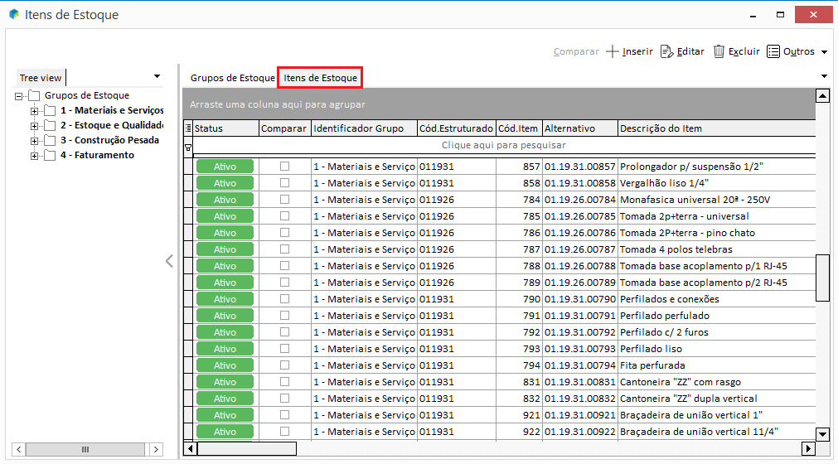Click the Outros list icon
This screenshot has width=838, height=464.
point(773,51)
